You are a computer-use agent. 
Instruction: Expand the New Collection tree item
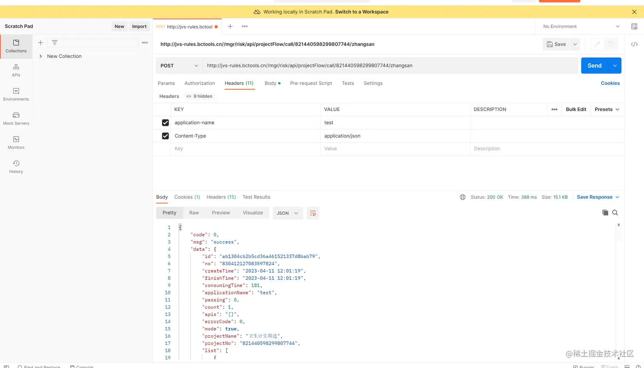tap(41, 56)
